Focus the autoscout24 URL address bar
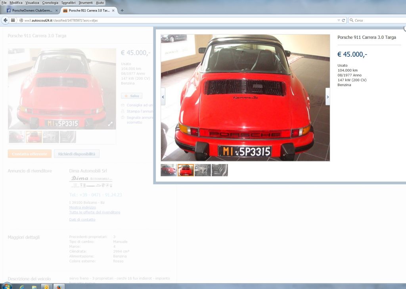The width and height of the screenshot is (406, 289). click(x=179, y=20)
